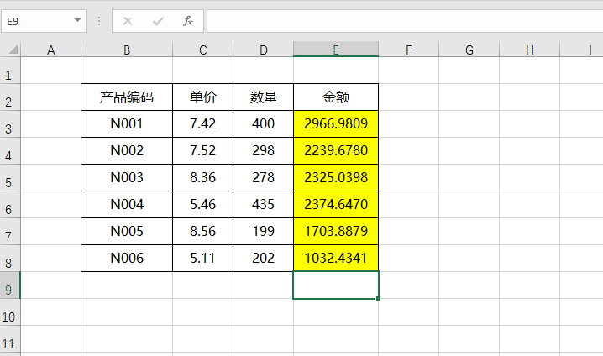603x356 pixels.
Task: Select the quantity cell showing 435
Action: (263, 205)
